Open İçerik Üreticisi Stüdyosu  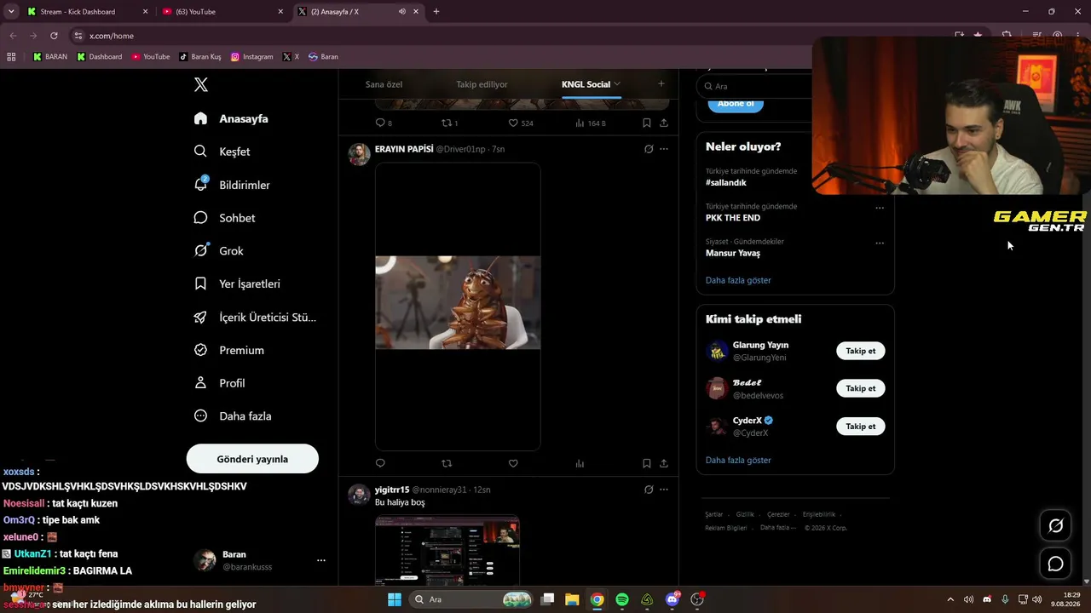click(x=255, y=317)
